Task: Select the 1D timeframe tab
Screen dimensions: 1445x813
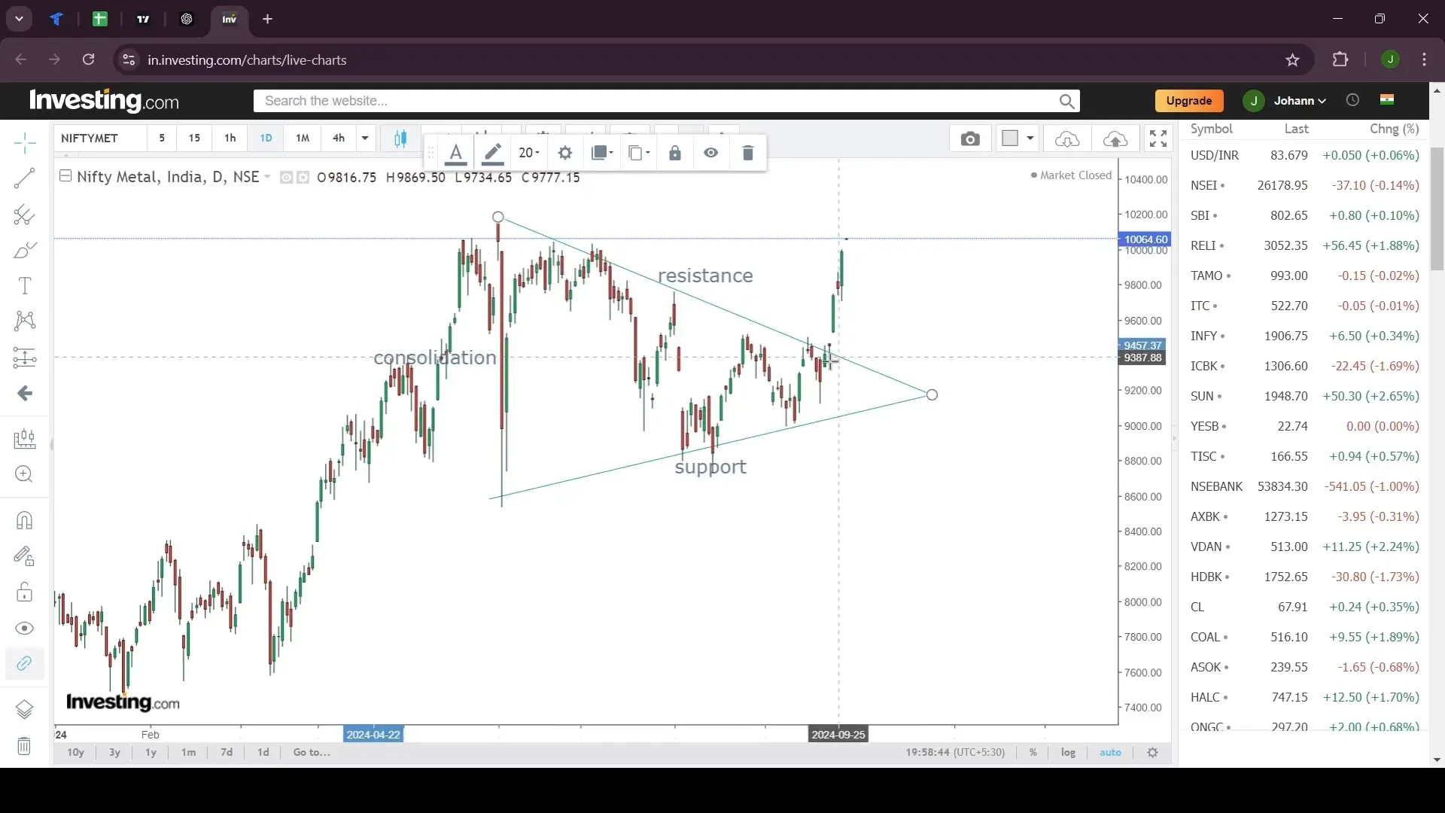Action: click(265, 138)
